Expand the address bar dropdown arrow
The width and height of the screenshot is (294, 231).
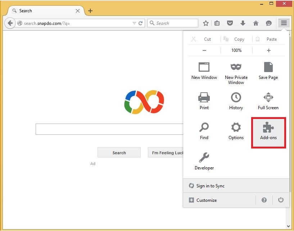click(x=135, y=23)
